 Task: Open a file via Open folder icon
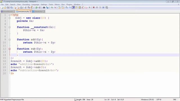click(5, 8)
